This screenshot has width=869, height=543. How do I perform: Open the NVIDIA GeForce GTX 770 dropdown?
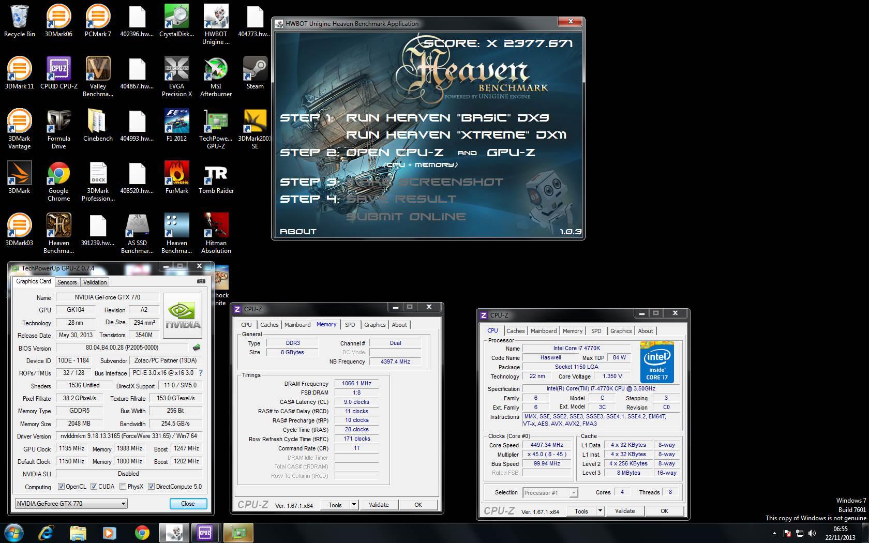point(71,503)
